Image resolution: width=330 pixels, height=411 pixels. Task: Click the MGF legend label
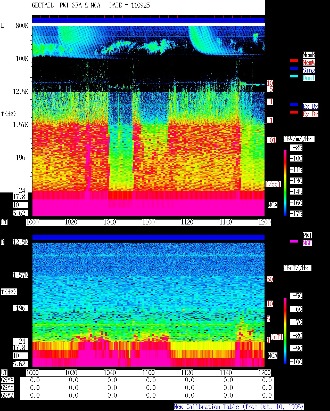point(307,243)
